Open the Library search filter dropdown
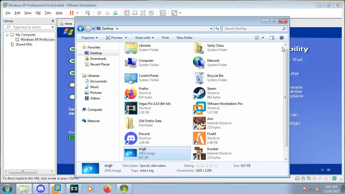This screenshot has width=345, height=194. pyautogui.click(x=53, y=27)
